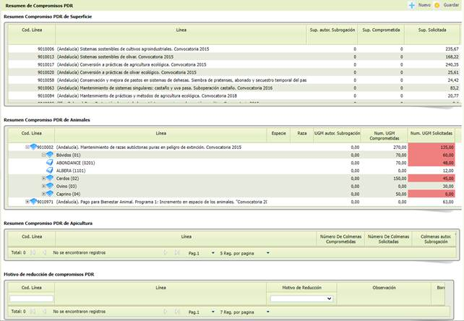Screen dimensions: 464x321
Task: Open the 7 Reg. por pagina dropdown
Action: [x=244, y=312]
